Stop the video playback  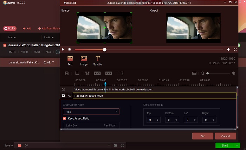70,49
